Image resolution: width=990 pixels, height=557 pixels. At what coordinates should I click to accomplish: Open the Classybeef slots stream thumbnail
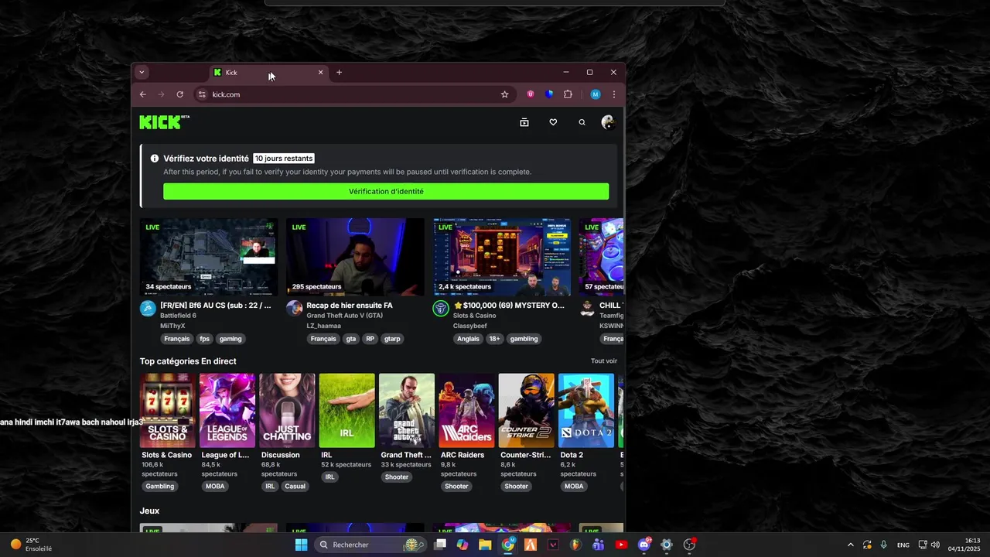[x=502, y=257]
